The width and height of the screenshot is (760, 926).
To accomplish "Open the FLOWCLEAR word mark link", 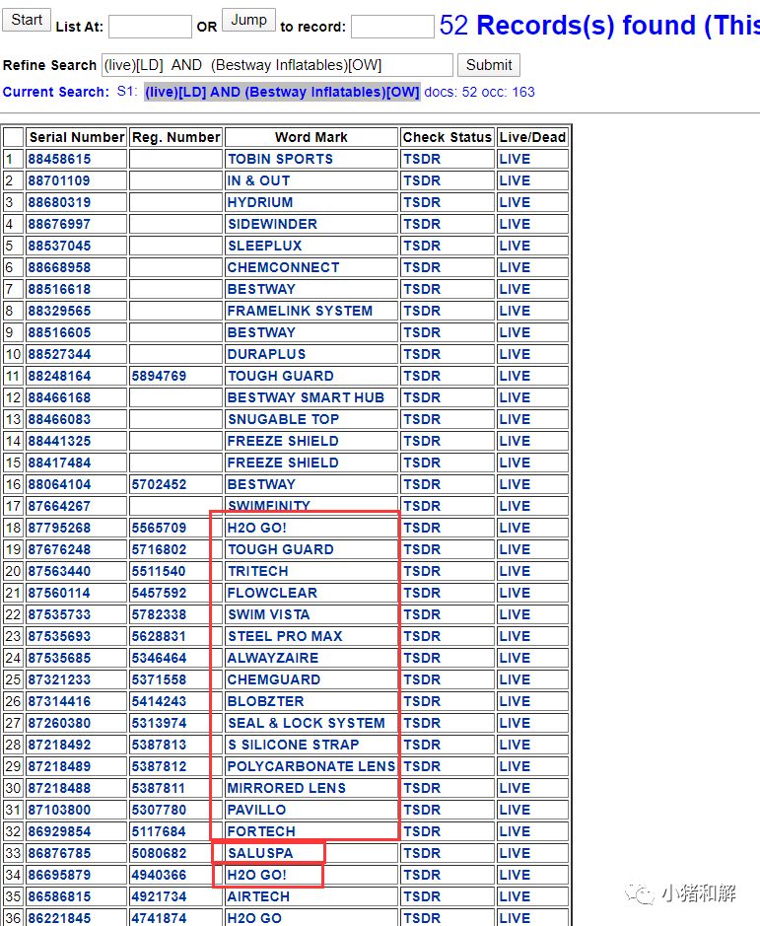I will tap(272, 593).
